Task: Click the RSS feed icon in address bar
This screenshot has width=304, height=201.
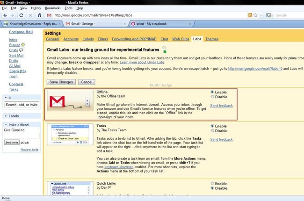Action: [x=250, y=15]
